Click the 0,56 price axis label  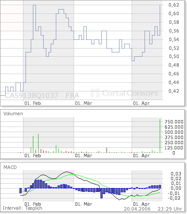point(174,31)
